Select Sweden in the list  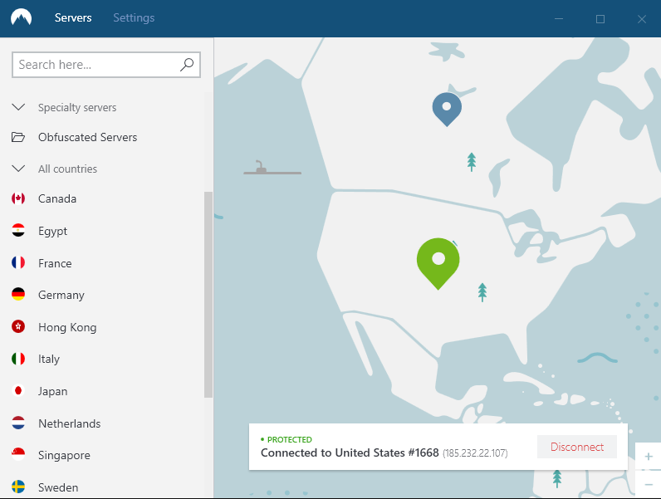[x=58, y=487]
